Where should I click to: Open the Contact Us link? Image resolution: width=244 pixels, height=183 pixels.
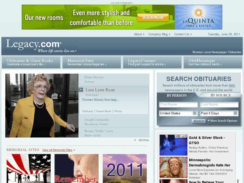182,34
